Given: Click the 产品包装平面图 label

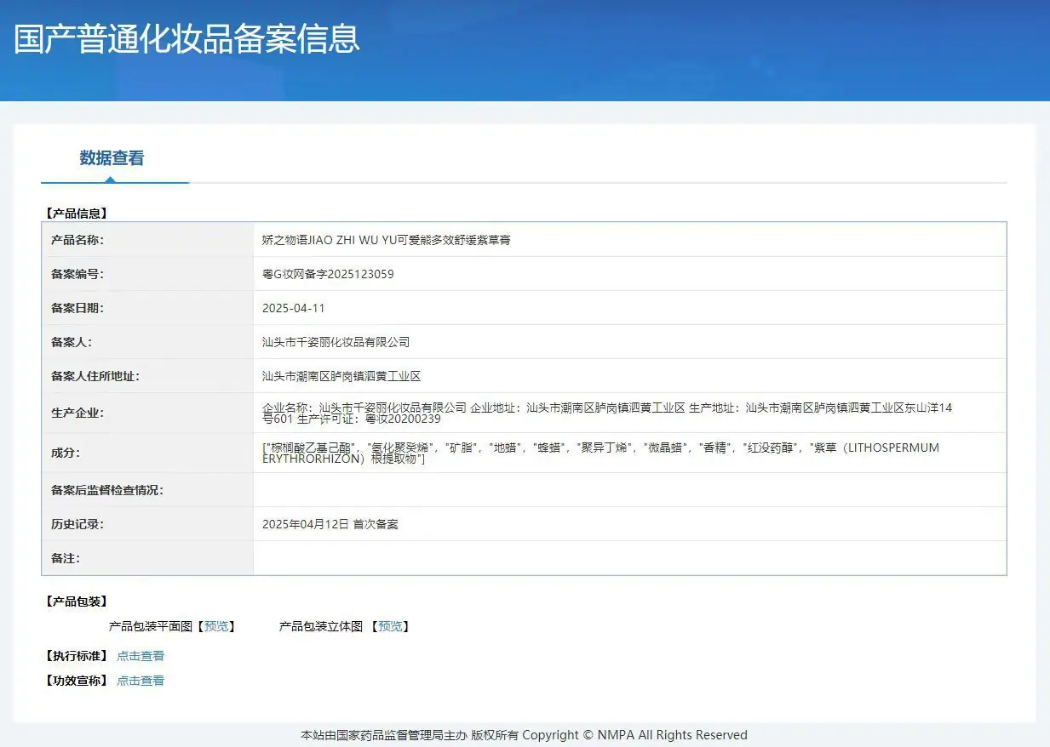Looking at the screenshot, I should click(x=151, y=626).
